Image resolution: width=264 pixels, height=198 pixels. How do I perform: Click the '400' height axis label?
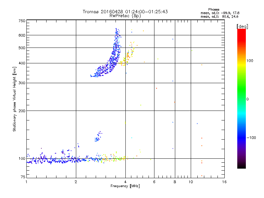(x=22, y=63)
